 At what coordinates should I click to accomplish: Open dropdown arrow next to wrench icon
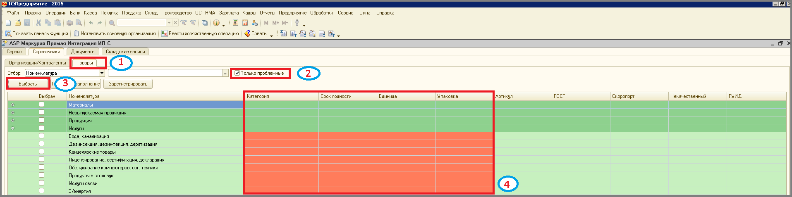click(x=304, y=24)
